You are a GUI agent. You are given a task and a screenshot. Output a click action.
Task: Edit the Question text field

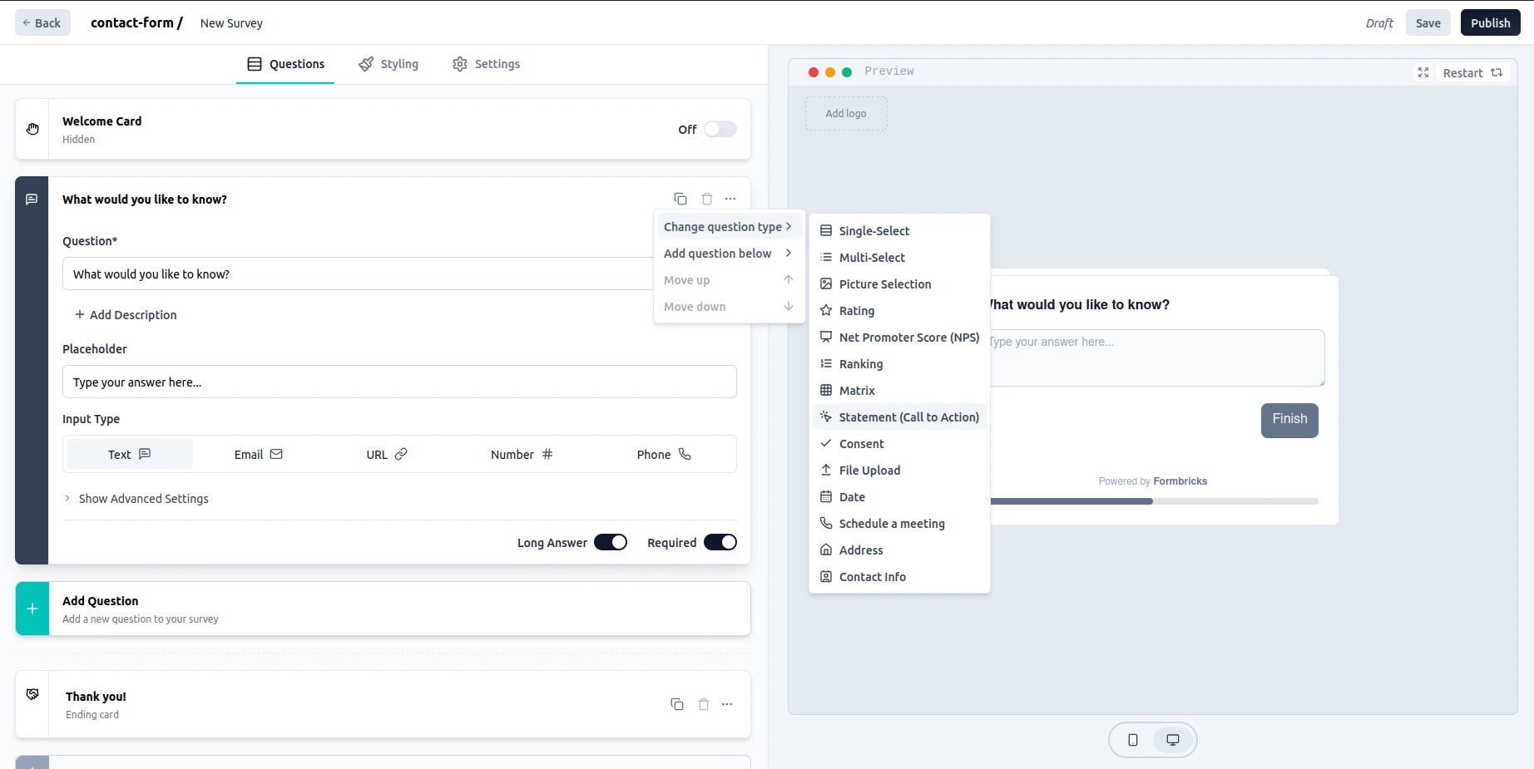point(358,274)
